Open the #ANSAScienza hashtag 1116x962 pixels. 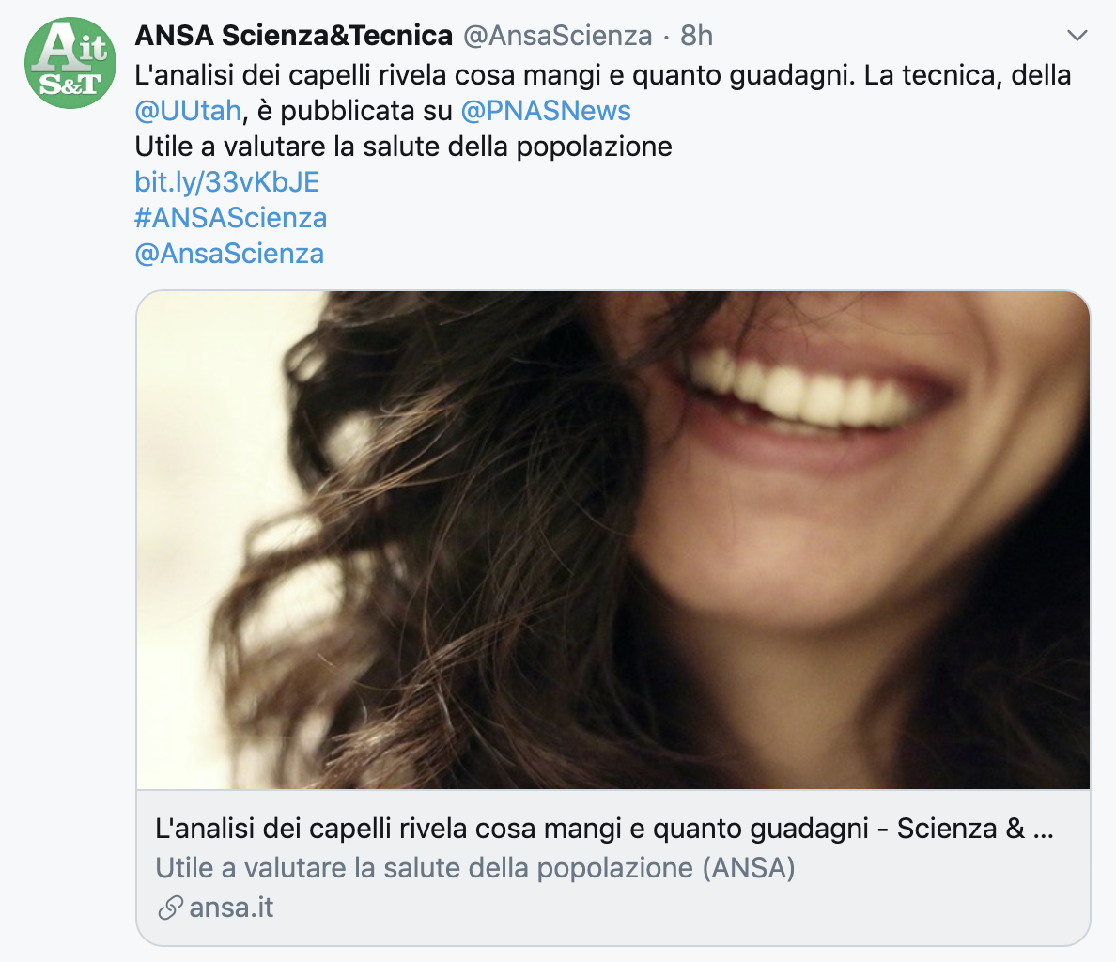tap(230, 218)
